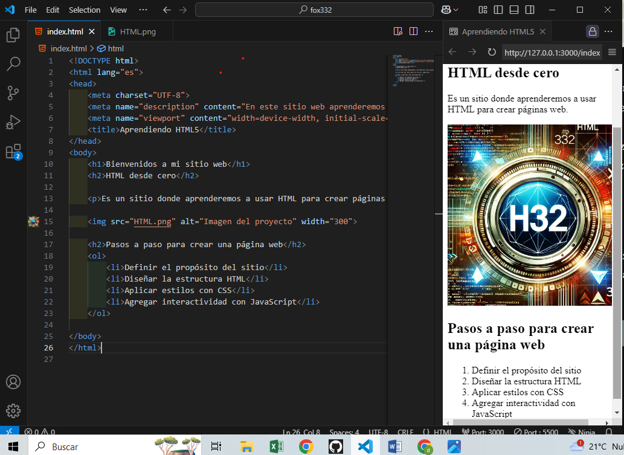Click the Port : 5500 Live Server item
This screenshot has height=455, width=624.
[536, 431]
